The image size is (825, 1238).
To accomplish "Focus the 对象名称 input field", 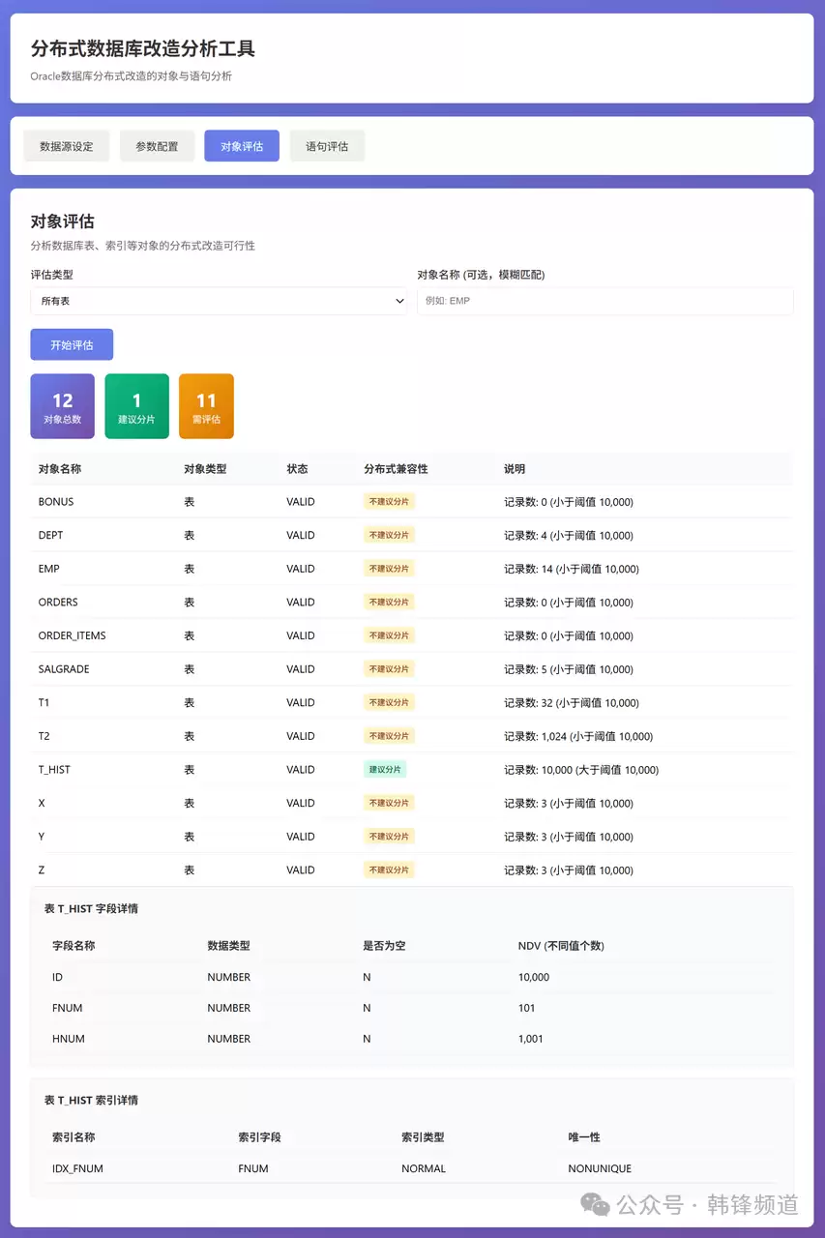I will [604, 301].
